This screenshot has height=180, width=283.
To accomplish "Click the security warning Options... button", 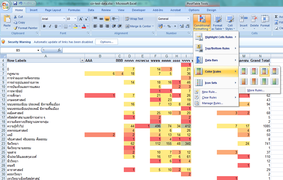I will point(107,42).
